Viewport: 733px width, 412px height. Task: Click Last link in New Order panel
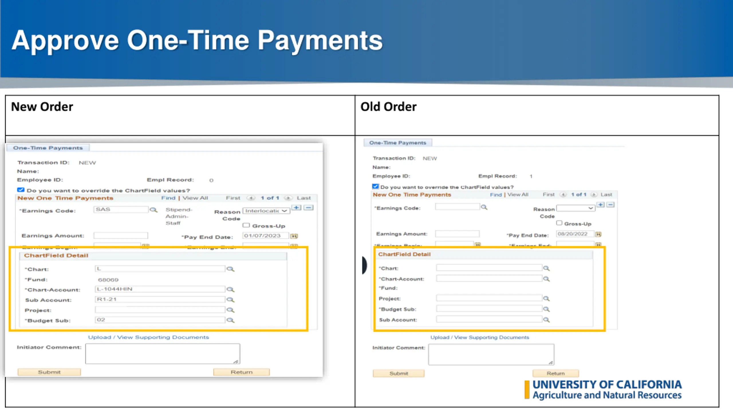click(304, 198)
